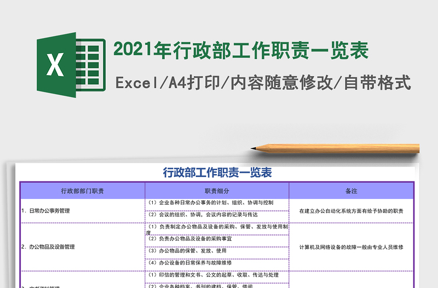This screenshot has height=288, width=438.
Task: Select the 行政部部门职责 column header
Action: 82,191
